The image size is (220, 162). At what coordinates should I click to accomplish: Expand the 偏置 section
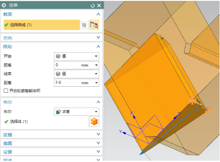point(52,143)
